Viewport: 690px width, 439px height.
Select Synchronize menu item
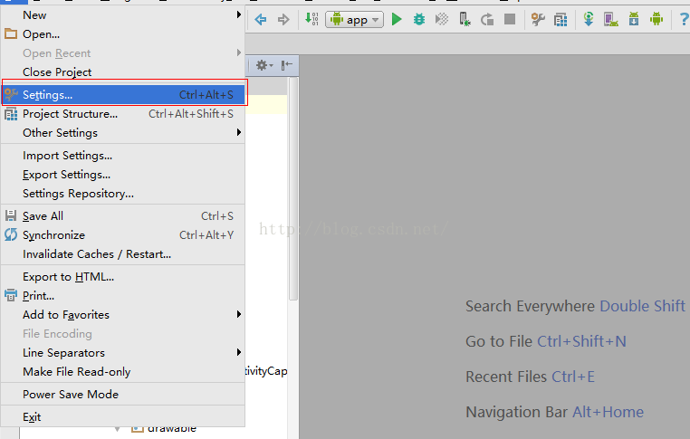click(x=123, y=235)
